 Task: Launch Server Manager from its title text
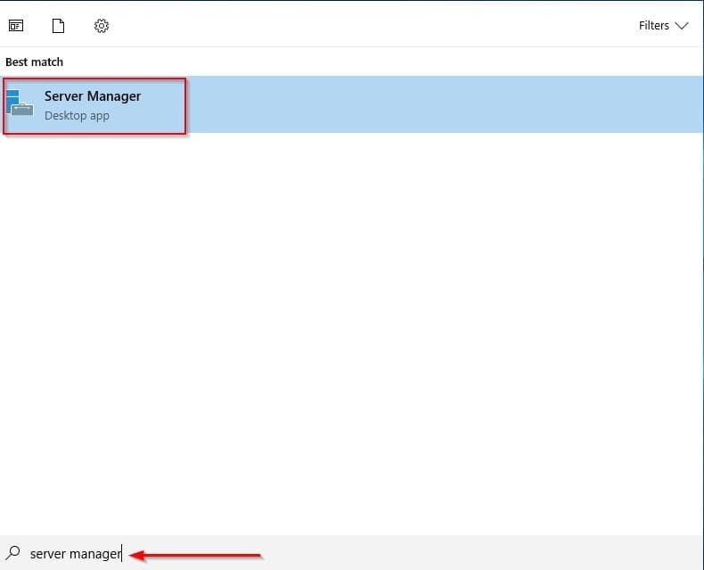(x=93, y=96)
